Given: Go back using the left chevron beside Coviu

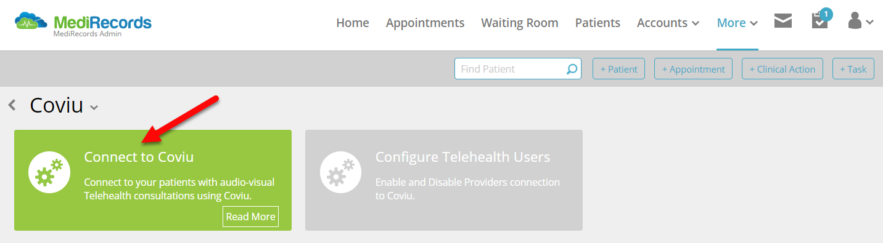Looking at the screenshot, I should pyautogui.click(x=12, y=105).
